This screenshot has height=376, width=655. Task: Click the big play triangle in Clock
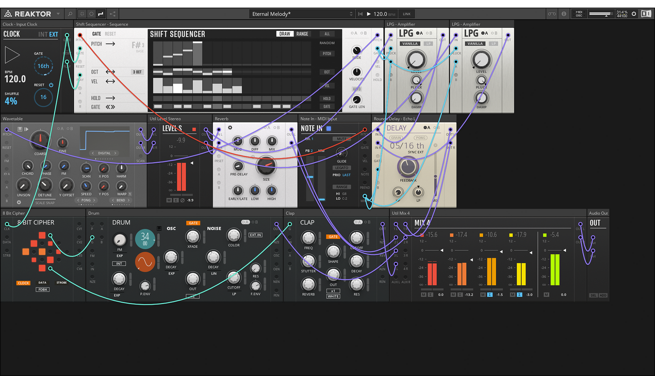click(x=12, y=55)
